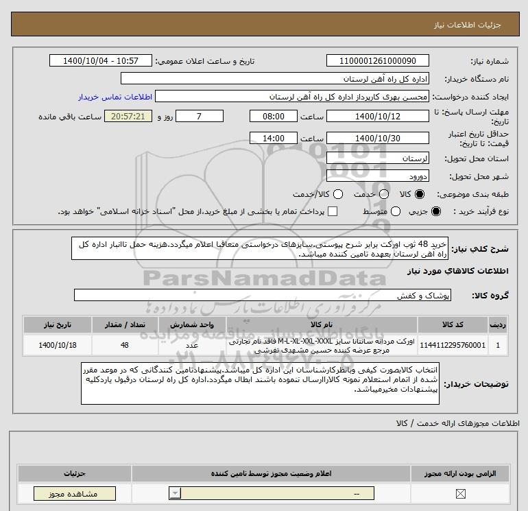This screenshot has width=528, height=511.
Task: Click the تعداد / مقدار column header
Action: pyautogui.click(x=125, y=324)
